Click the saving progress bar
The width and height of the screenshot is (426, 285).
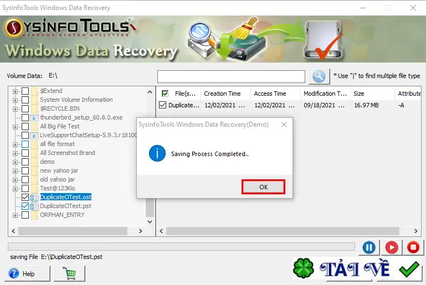point(181,246)
